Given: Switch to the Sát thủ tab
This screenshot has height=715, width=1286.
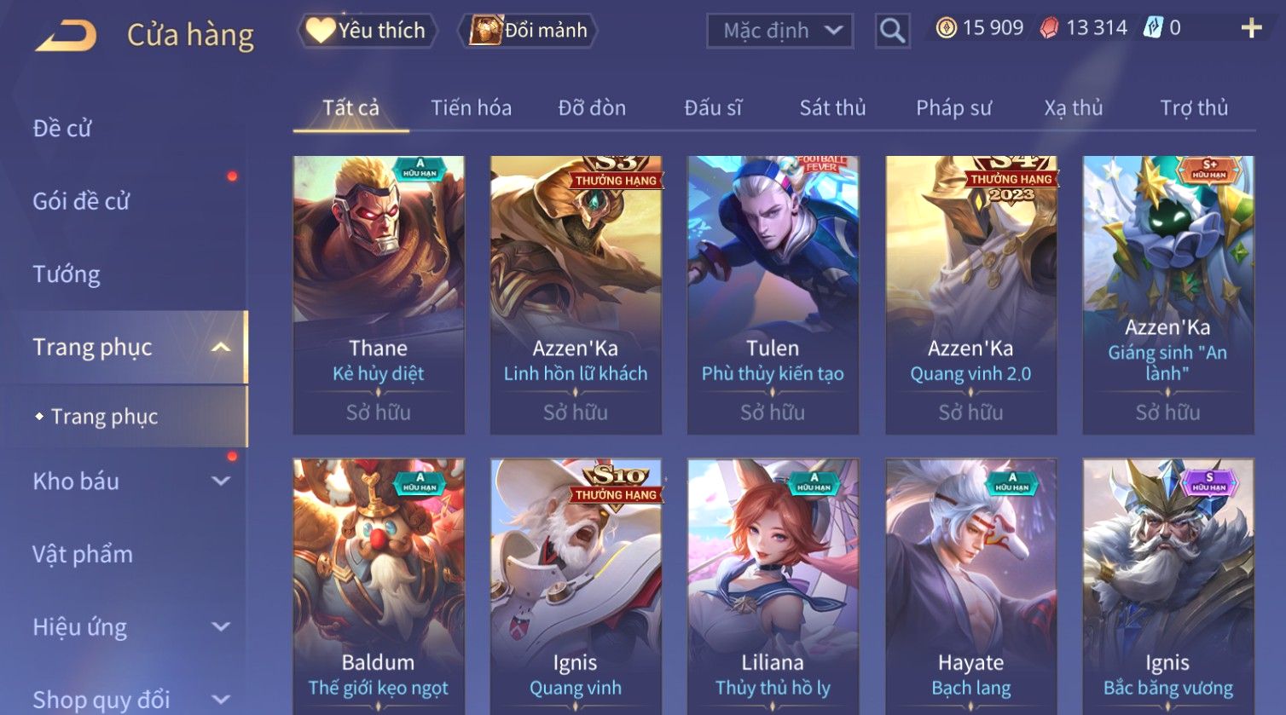Looking at the screenshot, I should (832, 108).
